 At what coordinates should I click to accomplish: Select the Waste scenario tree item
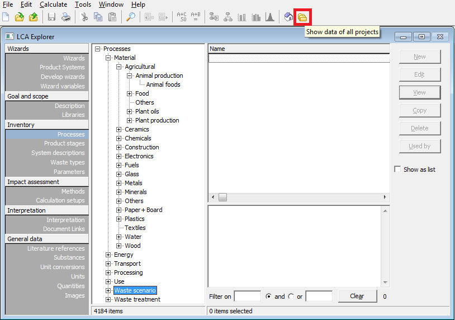click(135, 290)
